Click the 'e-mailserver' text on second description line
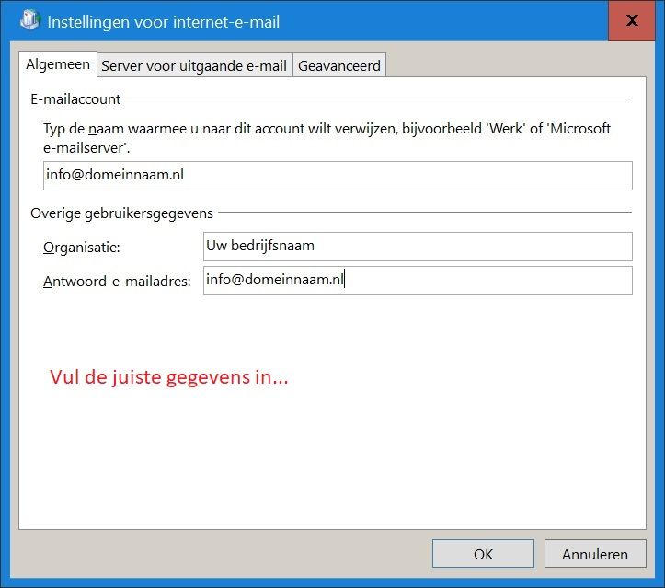This screenshot has width=665, height=588. (x=85, y=148)
